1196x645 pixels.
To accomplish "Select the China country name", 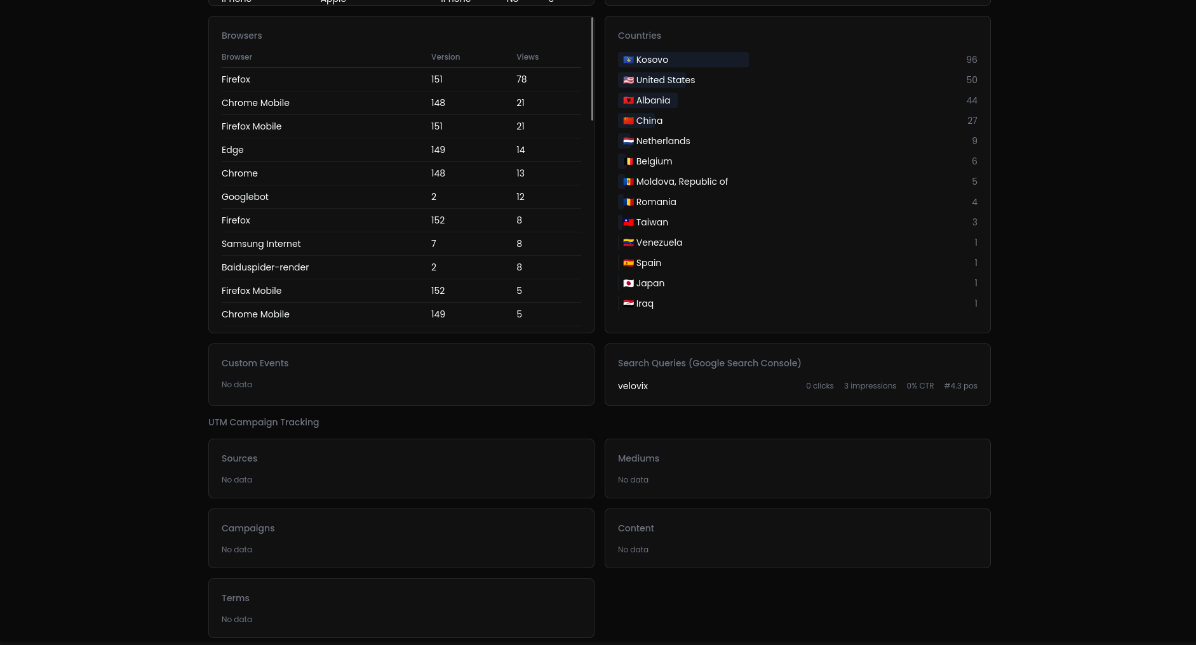I will click(649, 121).
